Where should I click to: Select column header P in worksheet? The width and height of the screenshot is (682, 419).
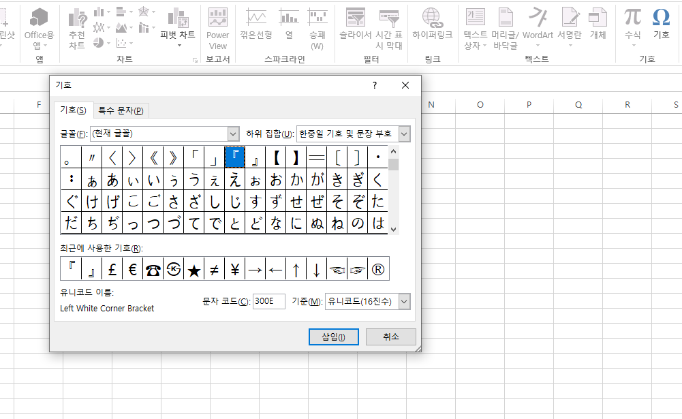529,105
